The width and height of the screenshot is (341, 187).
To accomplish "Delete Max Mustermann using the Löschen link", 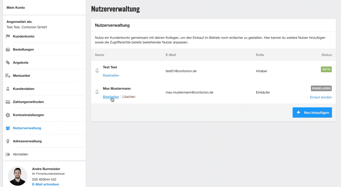I will coord(129,97).
